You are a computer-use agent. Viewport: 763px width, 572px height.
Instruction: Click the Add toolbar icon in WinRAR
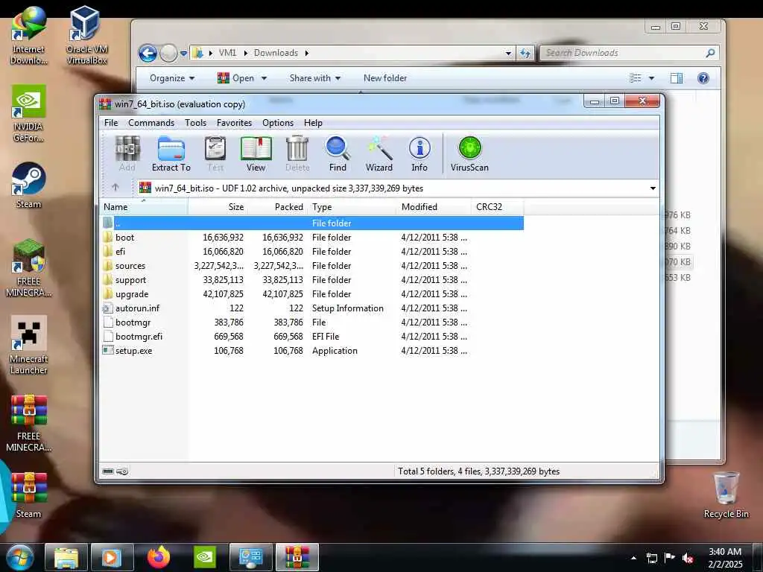pos(127,153)
